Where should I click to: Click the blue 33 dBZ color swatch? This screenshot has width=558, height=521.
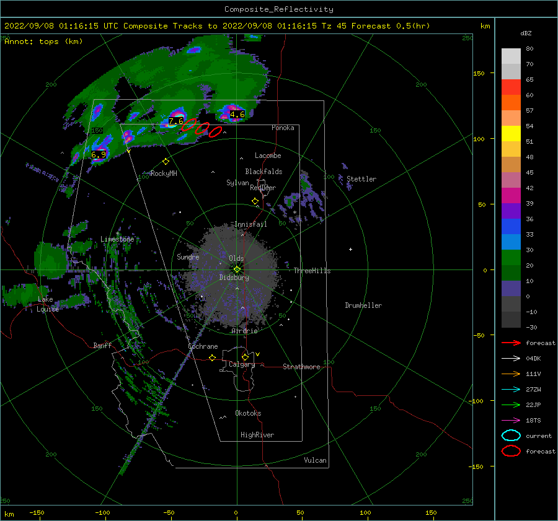pyautogui.click(x=511, y=227)
